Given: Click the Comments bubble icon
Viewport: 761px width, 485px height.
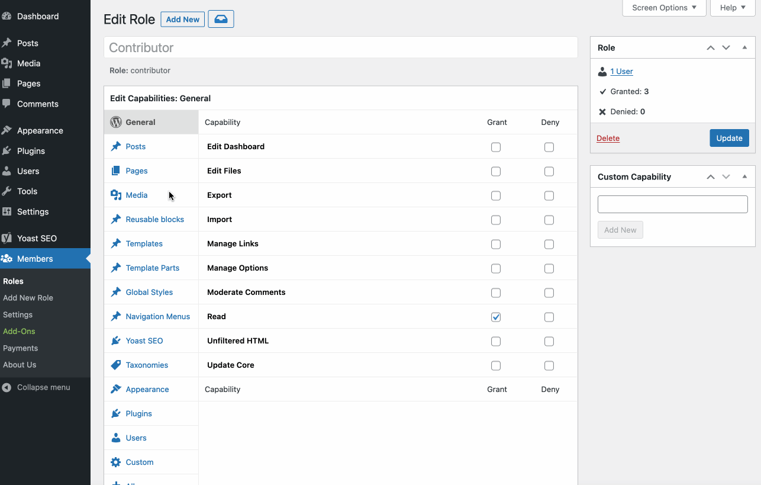Looking at the screenshot, I should click(x=7, y=104).
